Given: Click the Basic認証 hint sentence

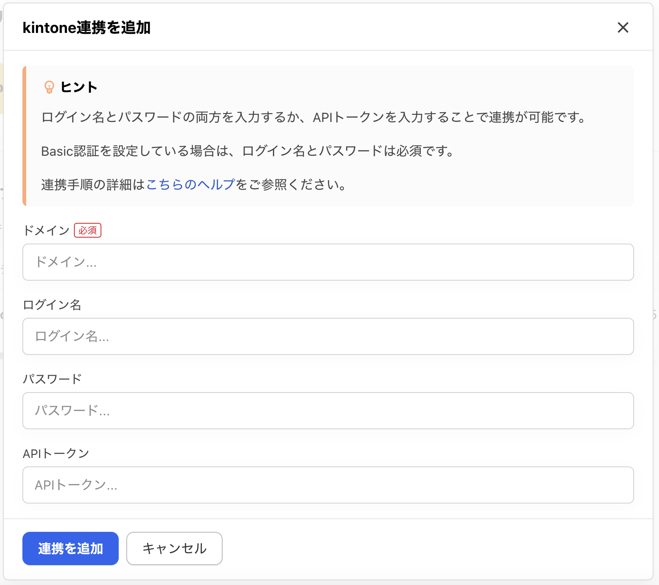Looking at the screenshot, I should pos(248,151).
